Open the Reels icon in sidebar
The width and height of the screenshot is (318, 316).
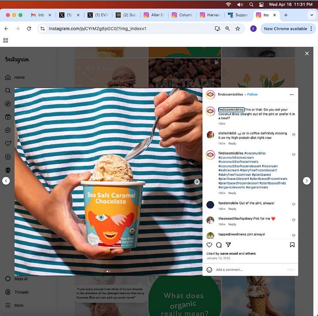tap(8, 117)
